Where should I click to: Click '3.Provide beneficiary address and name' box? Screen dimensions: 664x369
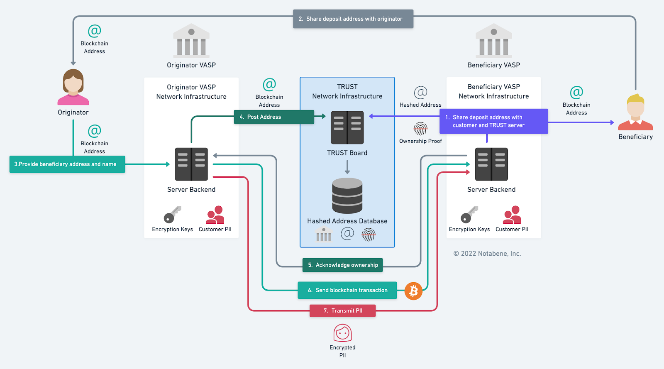pos(67,164)
